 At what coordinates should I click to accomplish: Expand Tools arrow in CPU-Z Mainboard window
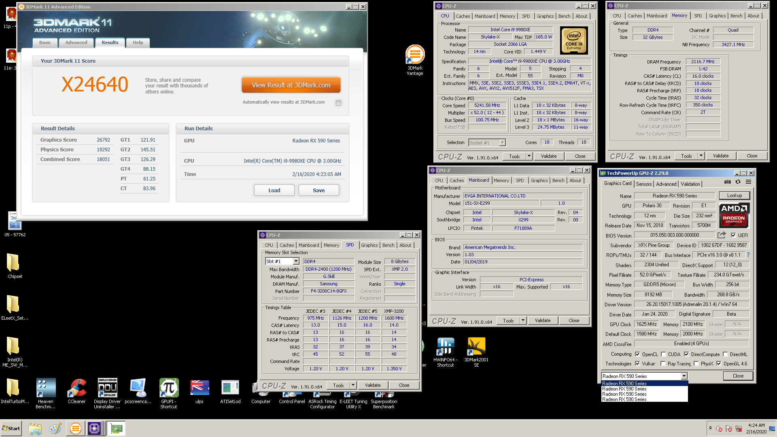pos(522,320)
